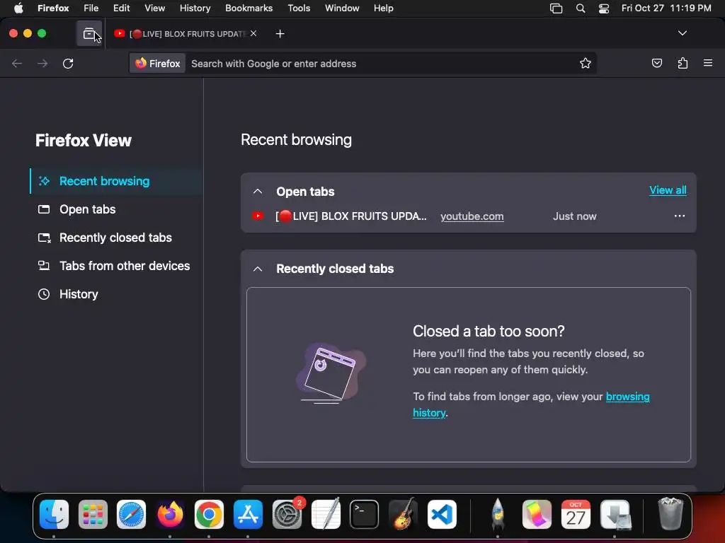Screen dimensions: 725x543
Task: Select Recent browsing in the sidebar
Action: [117, 181]
